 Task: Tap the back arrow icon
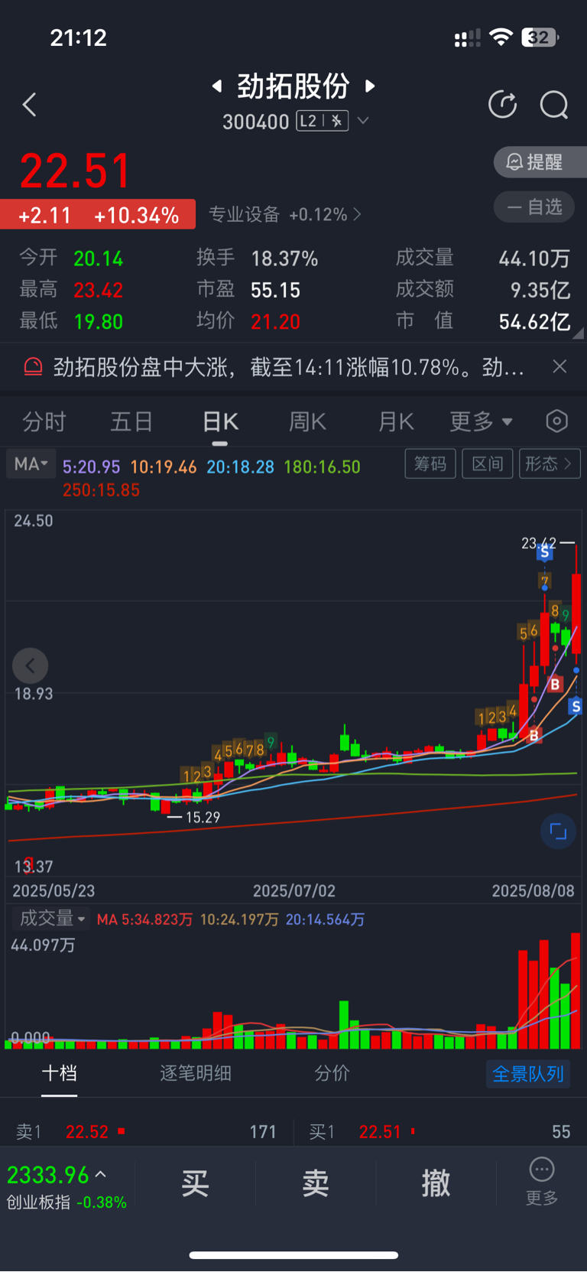pos(30,105)
